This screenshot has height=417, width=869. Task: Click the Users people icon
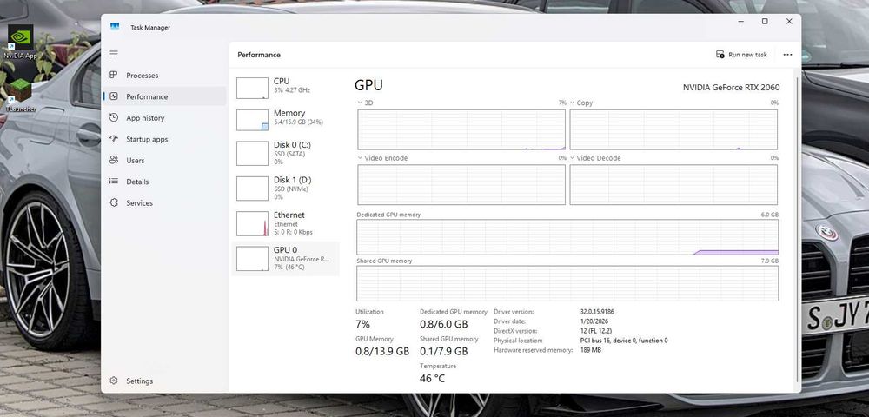(x=114, y=160)
